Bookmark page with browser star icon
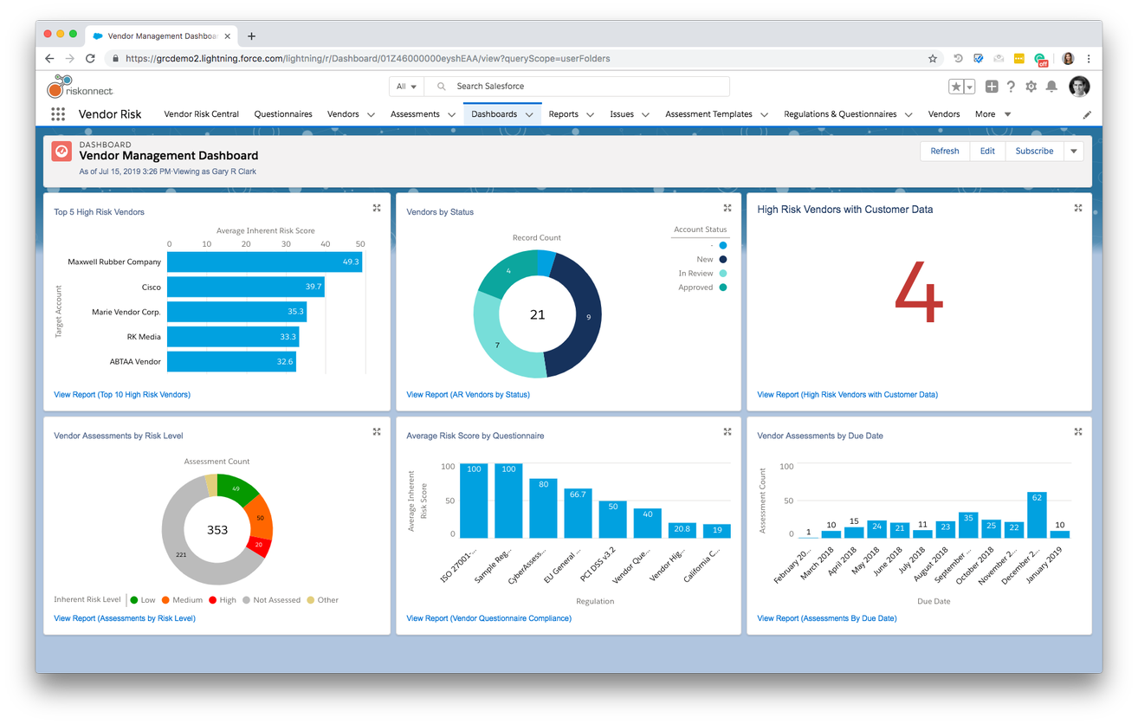 click(933, 59)
